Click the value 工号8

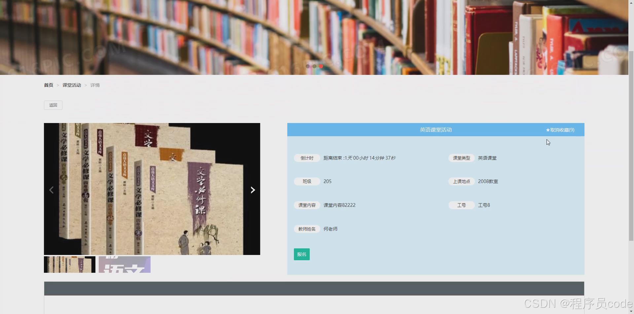[484, 205]
